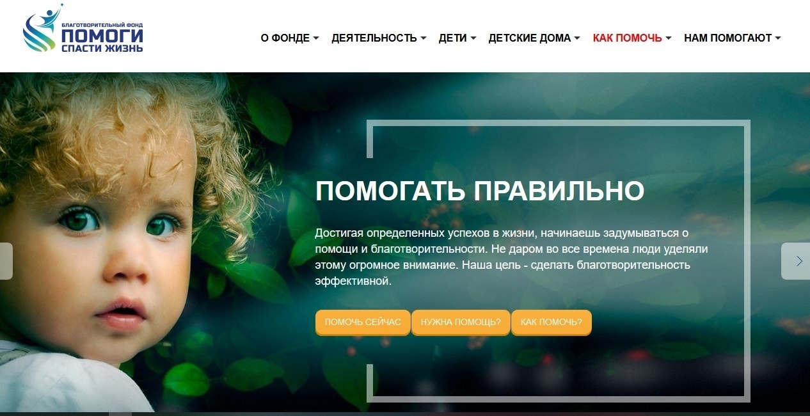Image resolution: width=810 pixels, height=416 pixels.
Task: Click the ПОМОГАТЬ ПРАВИЛЬНО slide heading
Action: point(480,191)
